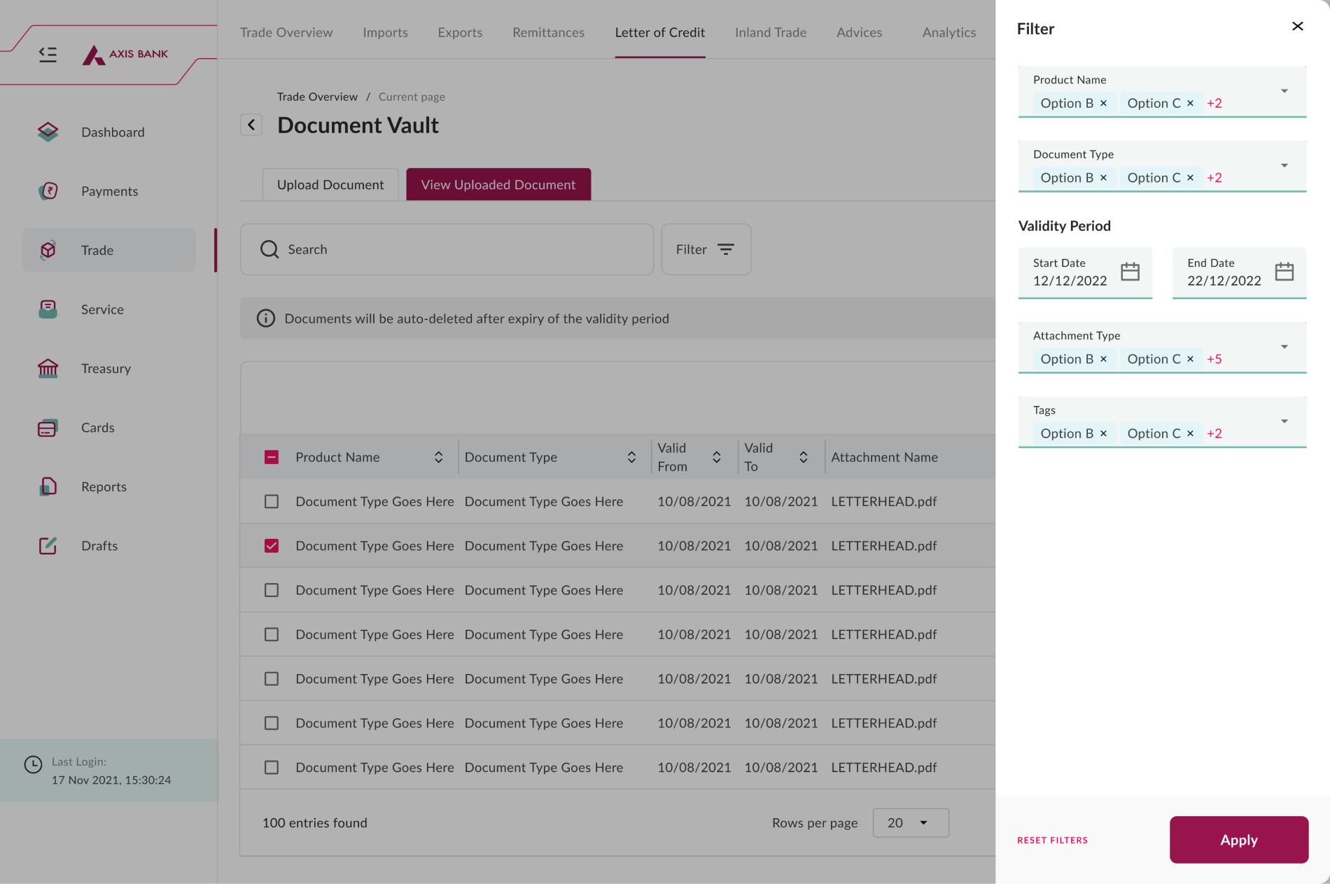Click the Reset Filters link

pos(1052,840)
